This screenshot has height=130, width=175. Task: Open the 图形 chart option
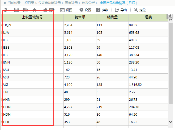49,10
